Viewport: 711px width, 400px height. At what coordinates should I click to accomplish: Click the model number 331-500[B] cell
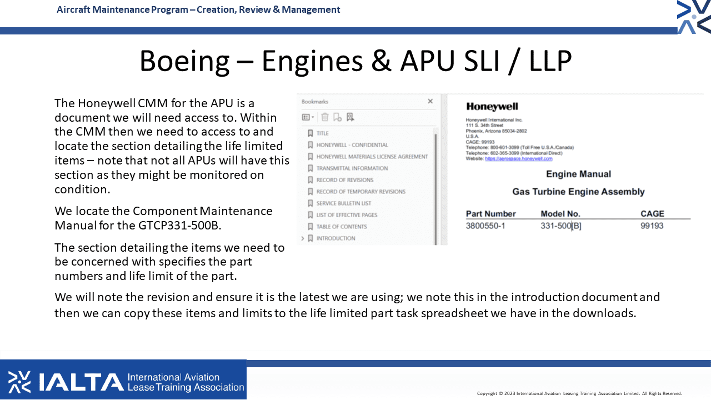[x=561, y=226]
